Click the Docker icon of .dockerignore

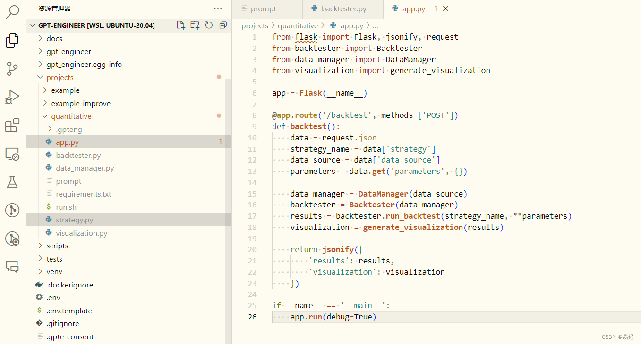40,285
